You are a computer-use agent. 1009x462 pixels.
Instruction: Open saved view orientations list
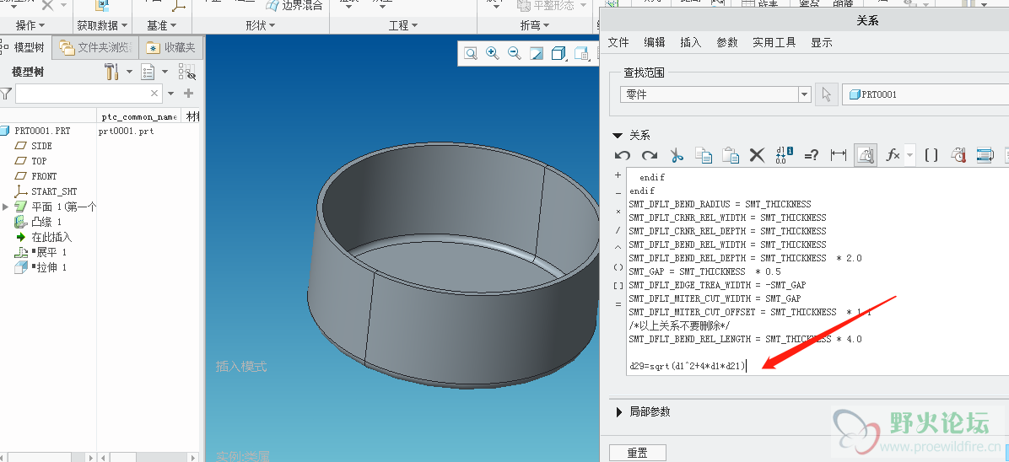(582, 53)
